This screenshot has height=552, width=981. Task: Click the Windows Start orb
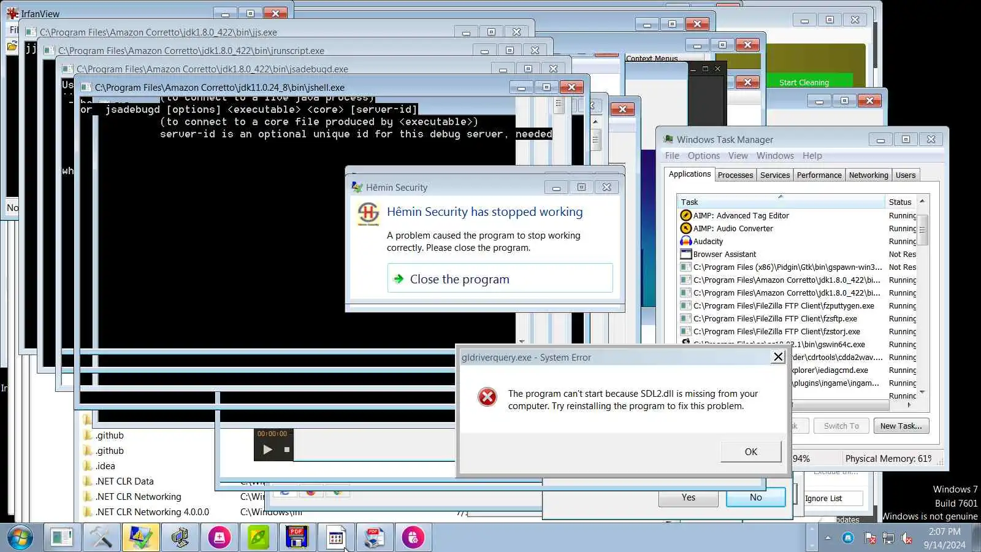coord(20,538)
